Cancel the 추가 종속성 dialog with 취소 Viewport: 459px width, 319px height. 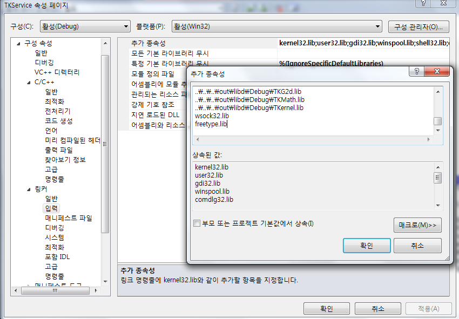tap(417, 245)
